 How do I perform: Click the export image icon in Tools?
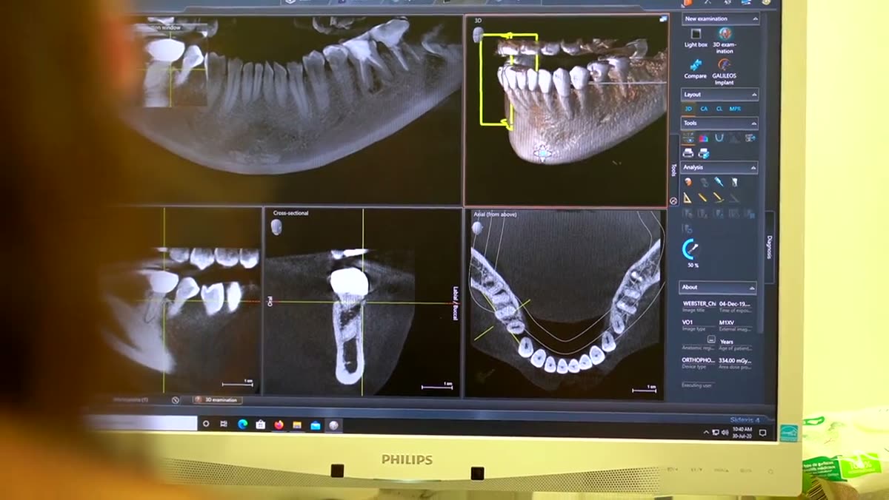click(750, 138)
